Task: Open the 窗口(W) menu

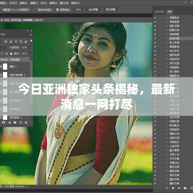Action: (x=64, y=3)
